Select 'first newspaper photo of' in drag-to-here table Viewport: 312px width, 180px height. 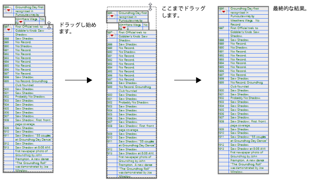(135, 157)
